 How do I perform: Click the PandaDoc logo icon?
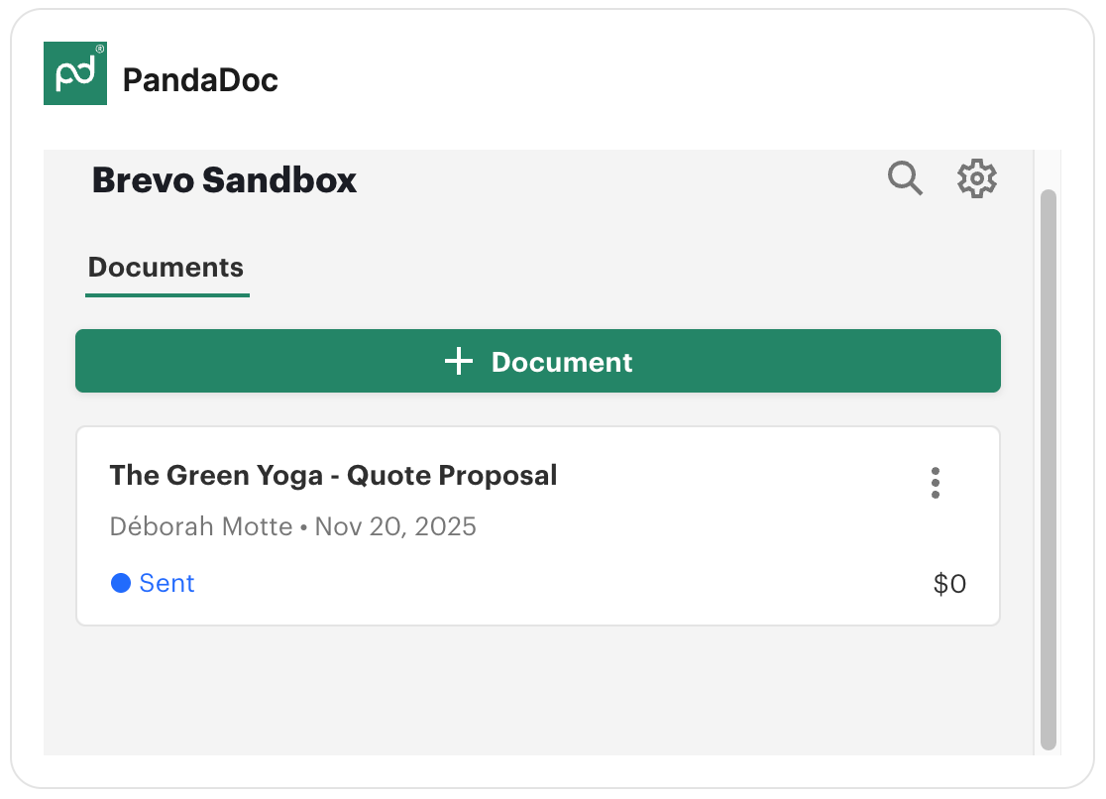click(75, 73)
